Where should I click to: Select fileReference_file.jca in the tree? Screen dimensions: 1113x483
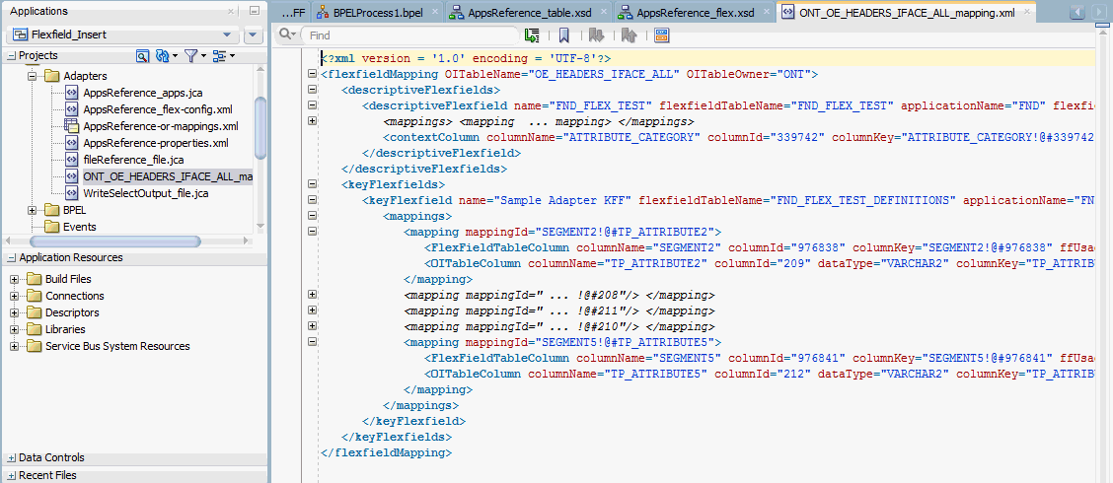click(x=133, y=161)
